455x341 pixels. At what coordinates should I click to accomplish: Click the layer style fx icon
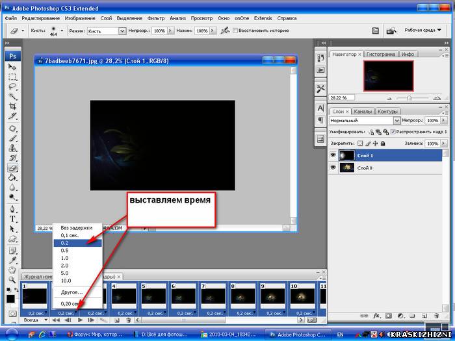[376, 316]
